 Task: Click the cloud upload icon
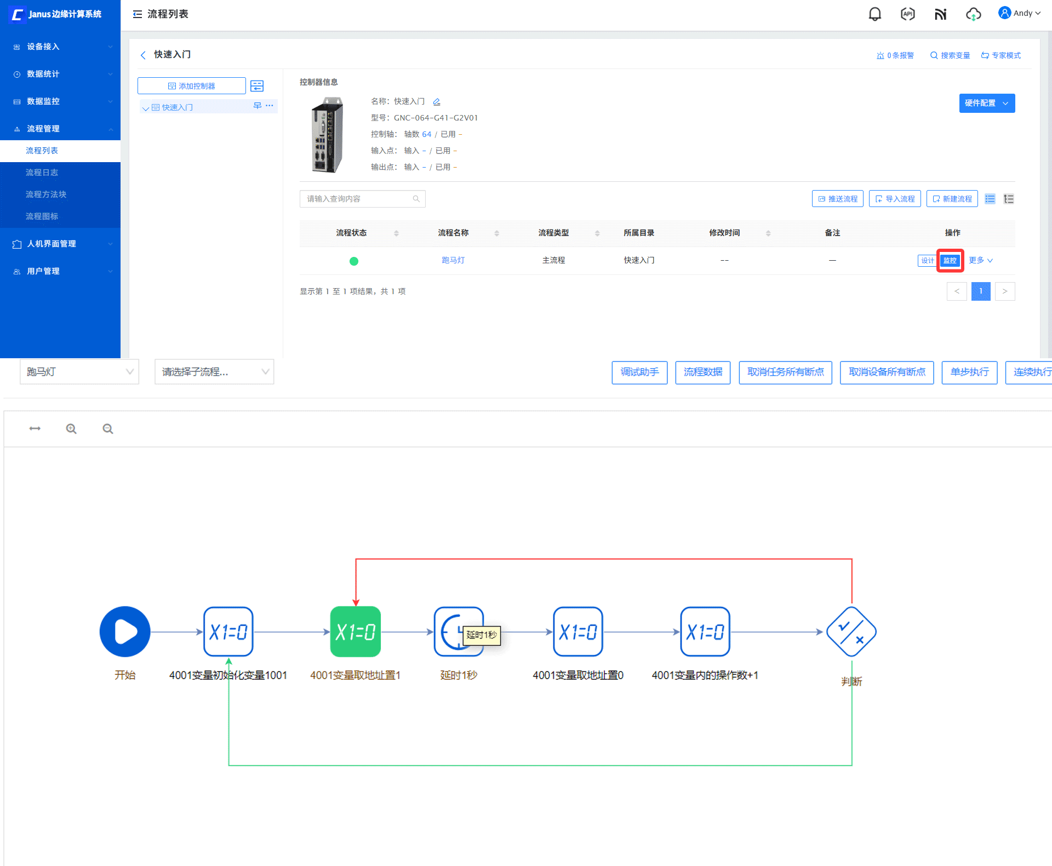click(973, 14)
